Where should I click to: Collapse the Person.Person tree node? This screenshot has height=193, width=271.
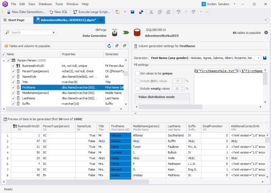(x=4, y=61)
